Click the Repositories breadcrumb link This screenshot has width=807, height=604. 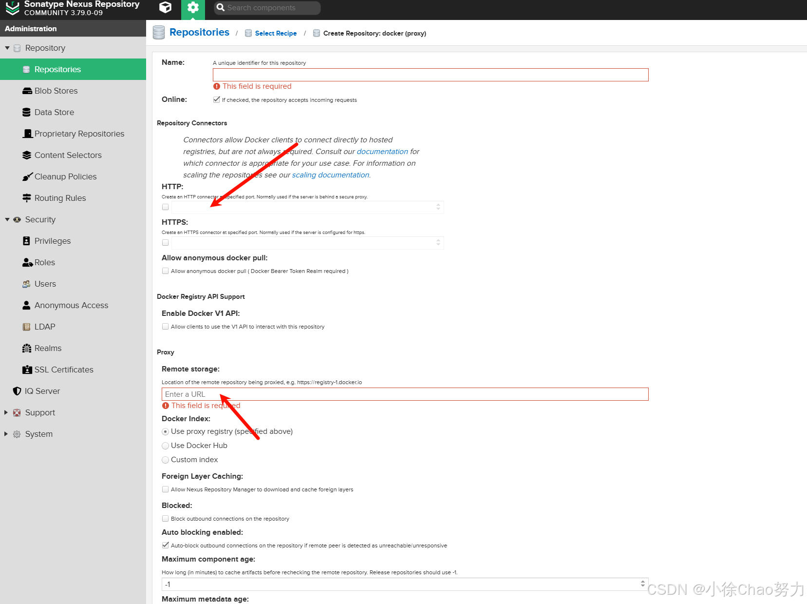(x=199, y=32)
